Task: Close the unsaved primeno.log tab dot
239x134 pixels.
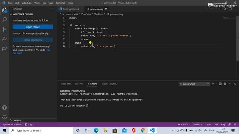Action: coord(106,9)
